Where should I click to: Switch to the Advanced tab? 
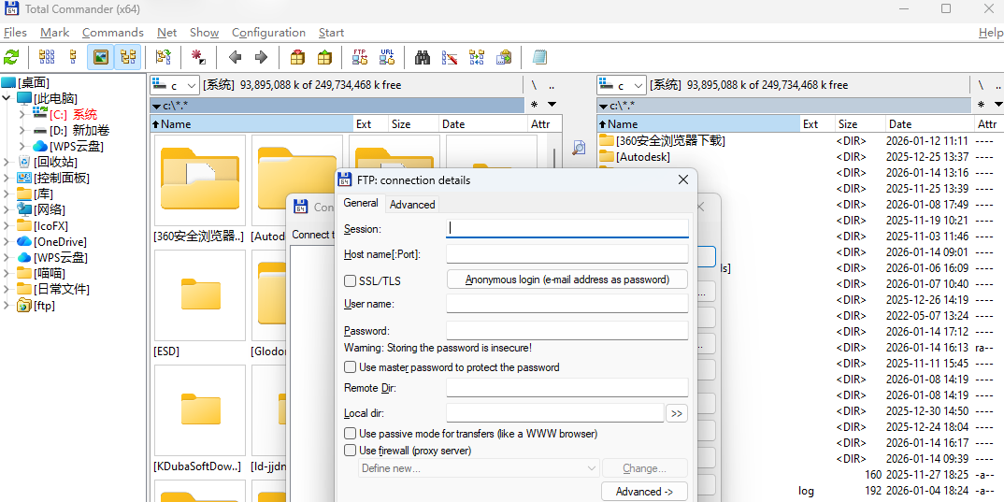click(x=412, y=204)
